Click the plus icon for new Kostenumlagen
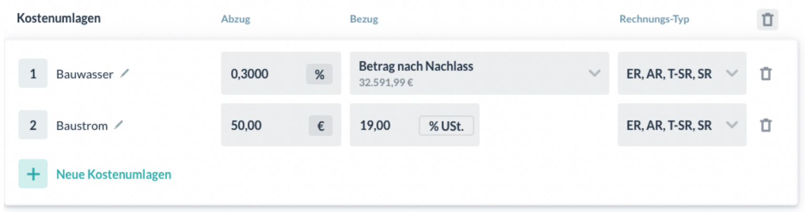This screenshot has height=212, width=805. tap(33, 174)
